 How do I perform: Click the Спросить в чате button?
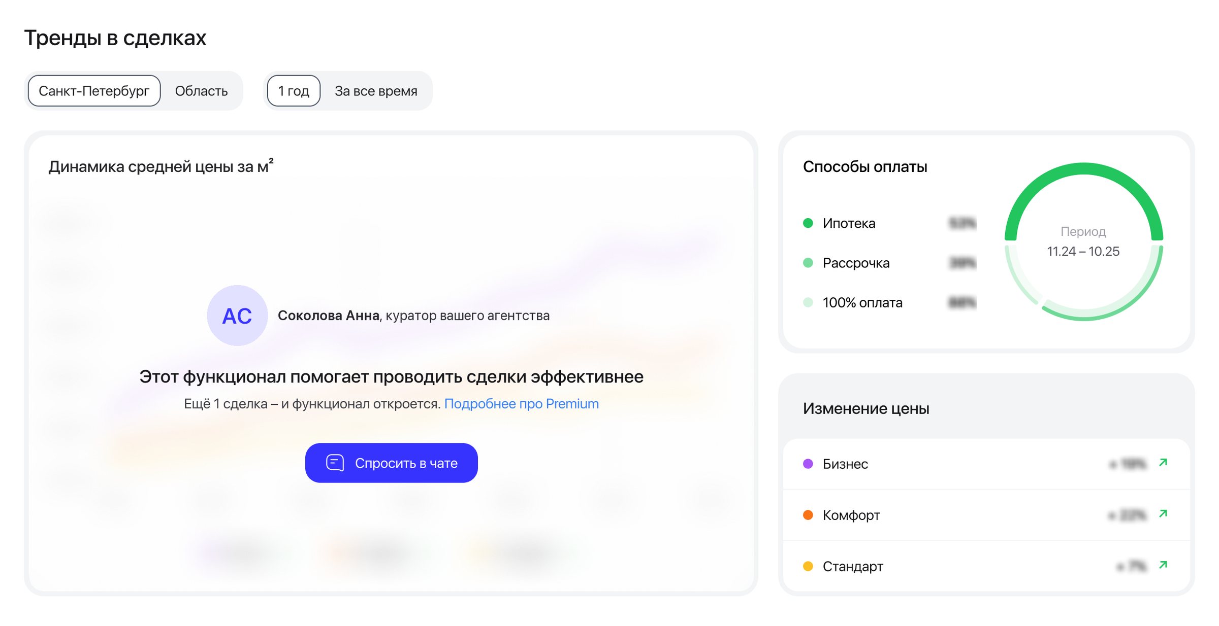coord(391,463)
